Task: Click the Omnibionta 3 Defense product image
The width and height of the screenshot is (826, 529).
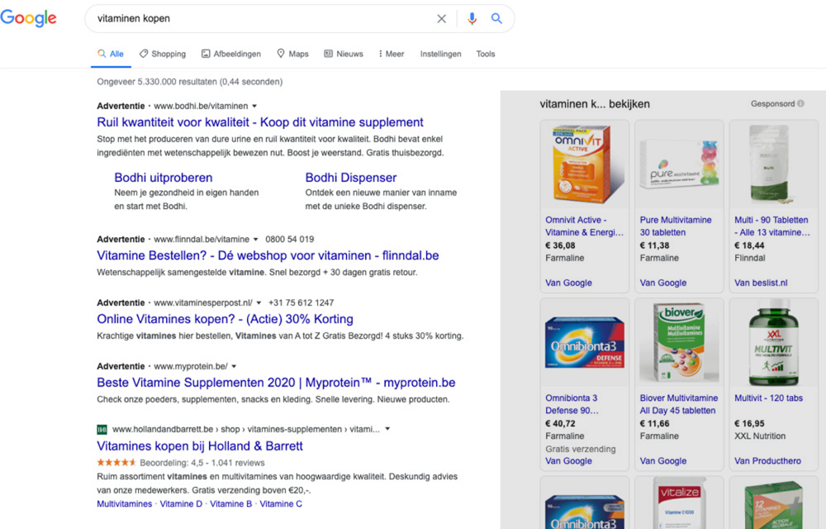Action: point(585,342)
